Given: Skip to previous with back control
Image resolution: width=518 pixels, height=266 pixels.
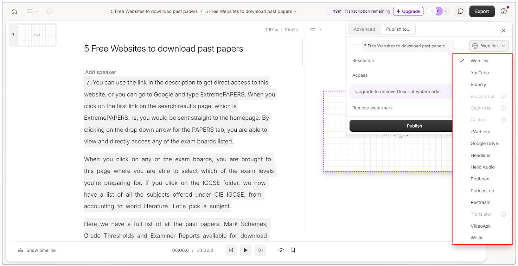Looking at the screenshot, I should click(x=231, y=250).
